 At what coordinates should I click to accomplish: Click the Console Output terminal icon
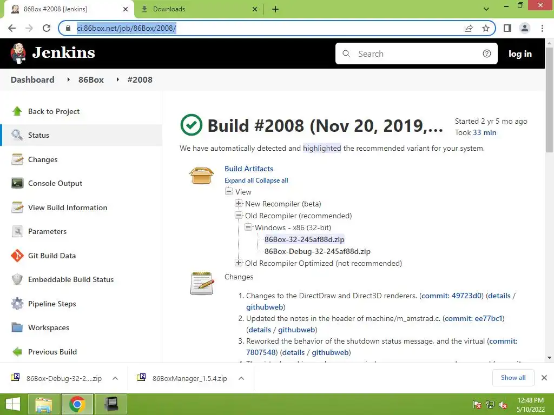[x=17, y=183]
